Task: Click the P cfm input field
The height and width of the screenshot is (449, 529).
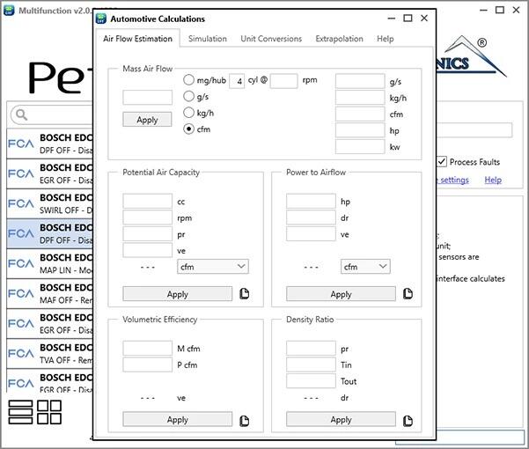Action: (x=147, y=364)
